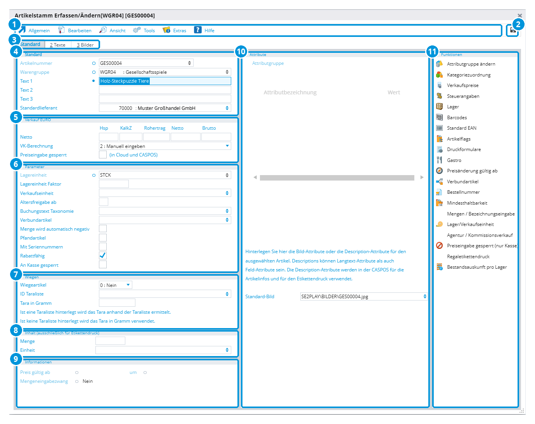Uncheck the Rabattfähig checkbox
Viewport: 535px width, 424px height.
click(103, 255)
